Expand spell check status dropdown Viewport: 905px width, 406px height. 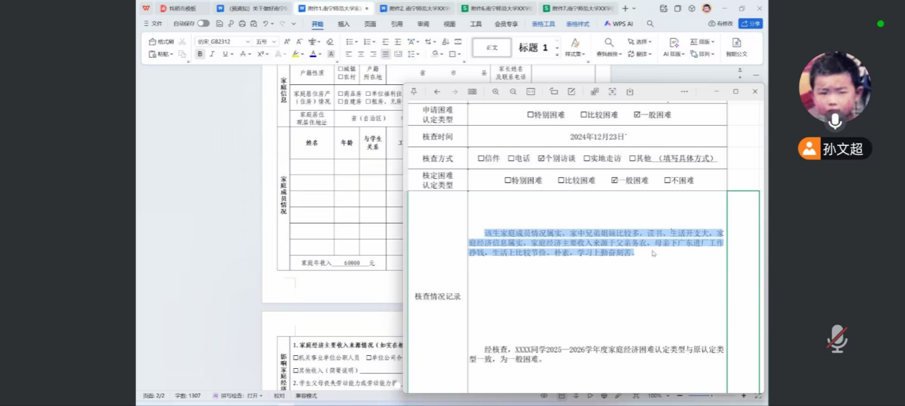coord(262,395)
